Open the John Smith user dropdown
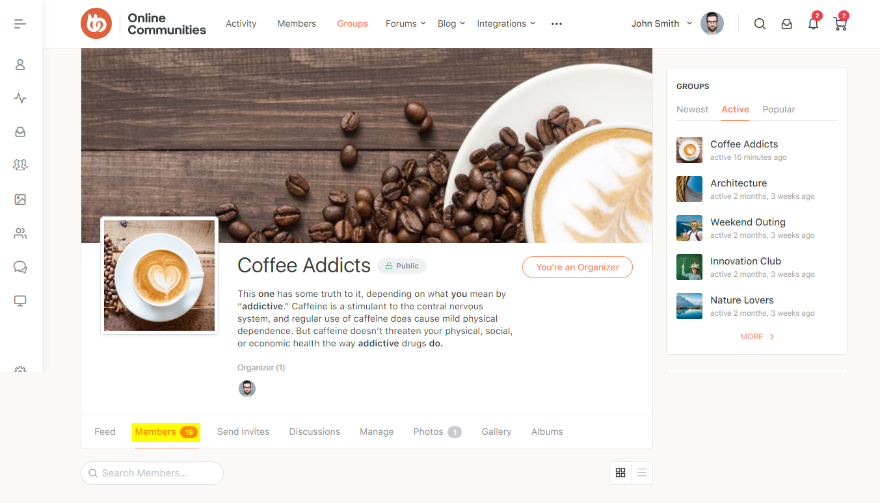The height and width of the screenshot is (503, 880). [661, 23]
